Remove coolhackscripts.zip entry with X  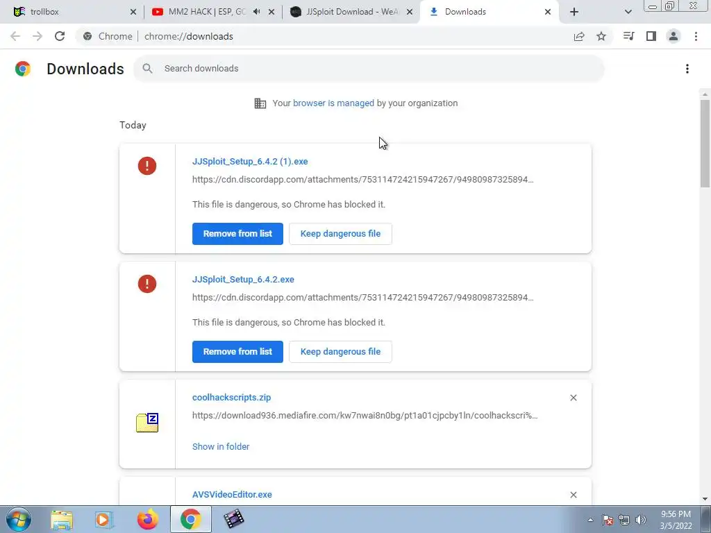pyautogui.click(x=573, y=398)
